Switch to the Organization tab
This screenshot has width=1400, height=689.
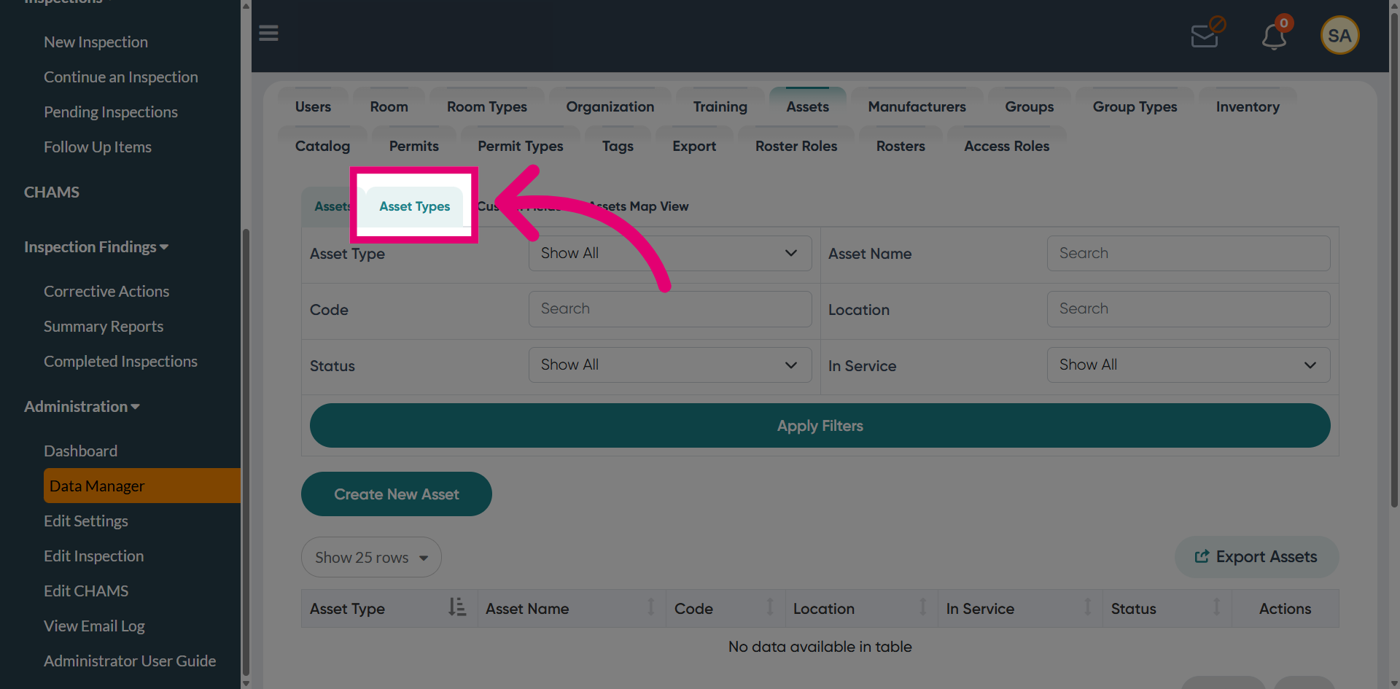pos(610,106)
